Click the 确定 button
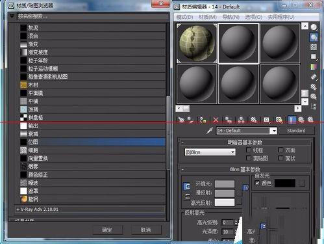The width and height of the screenshot is (324, 244). (x=107, y=230)
